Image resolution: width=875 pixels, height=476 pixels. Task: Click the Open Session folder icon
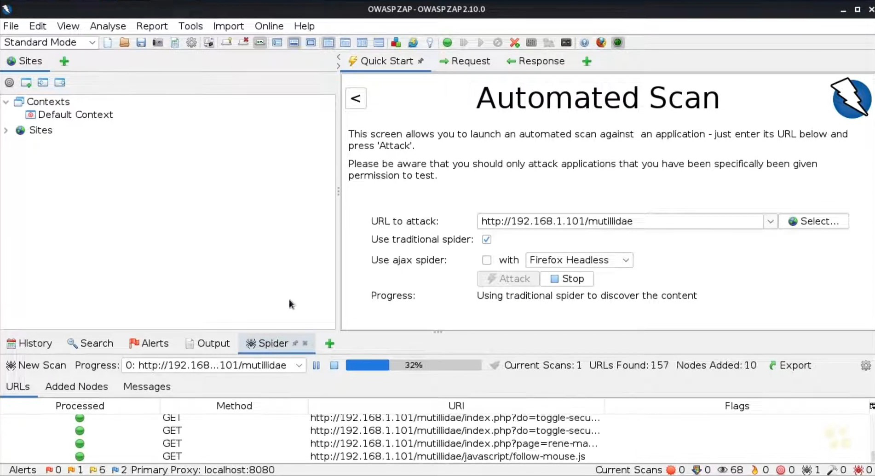point(124,43)
